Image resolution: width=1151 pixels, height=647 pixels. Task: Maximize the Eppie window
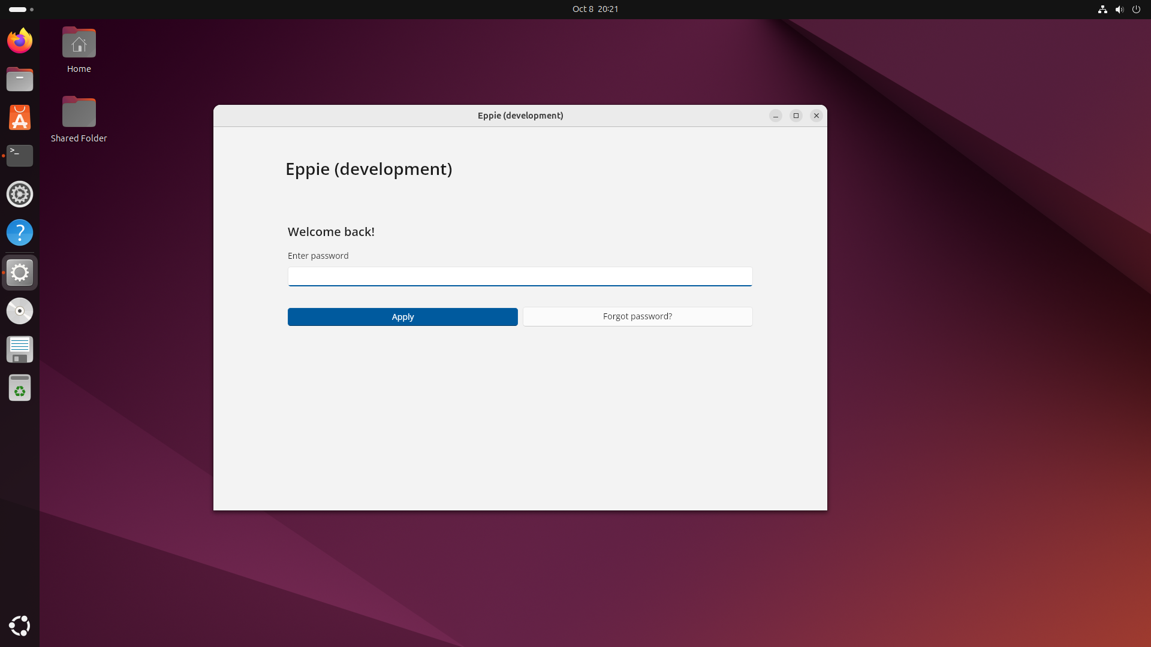796,116
